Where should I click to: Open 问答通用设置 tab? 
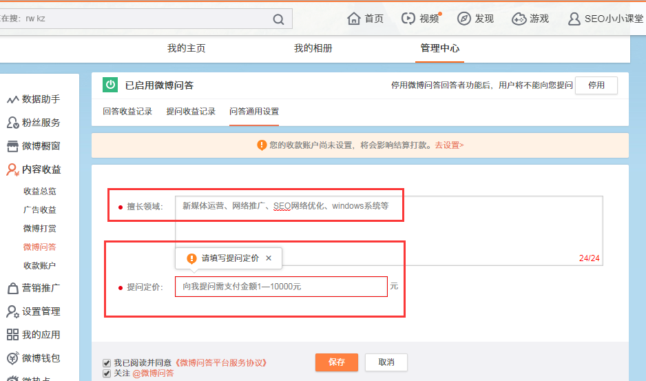254,112
